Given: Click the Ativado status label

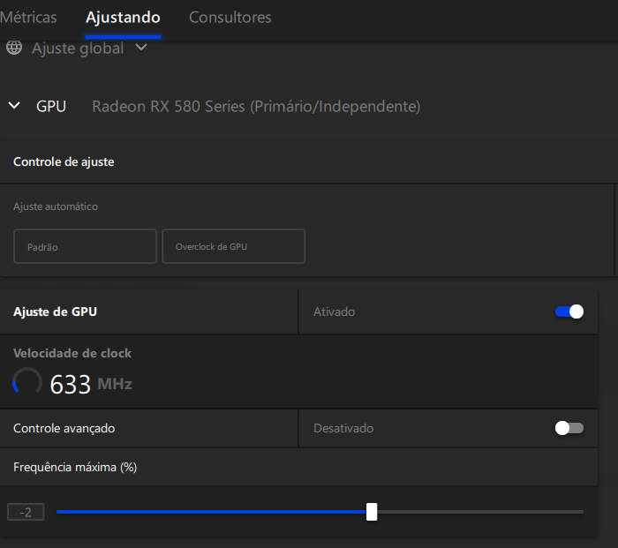Looking at the screenshot, I should [x=335, y=312].
